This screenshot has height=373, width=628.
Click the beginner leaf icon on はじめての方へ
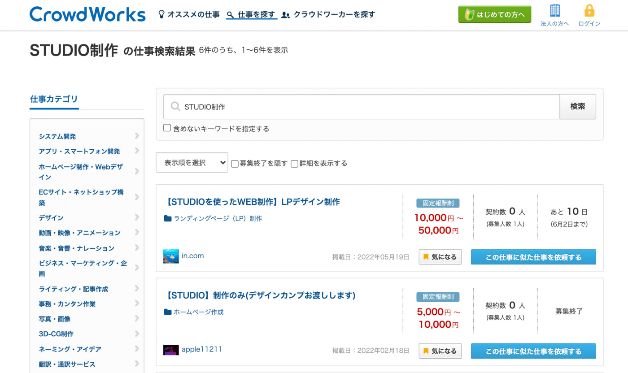coord(469,14)
